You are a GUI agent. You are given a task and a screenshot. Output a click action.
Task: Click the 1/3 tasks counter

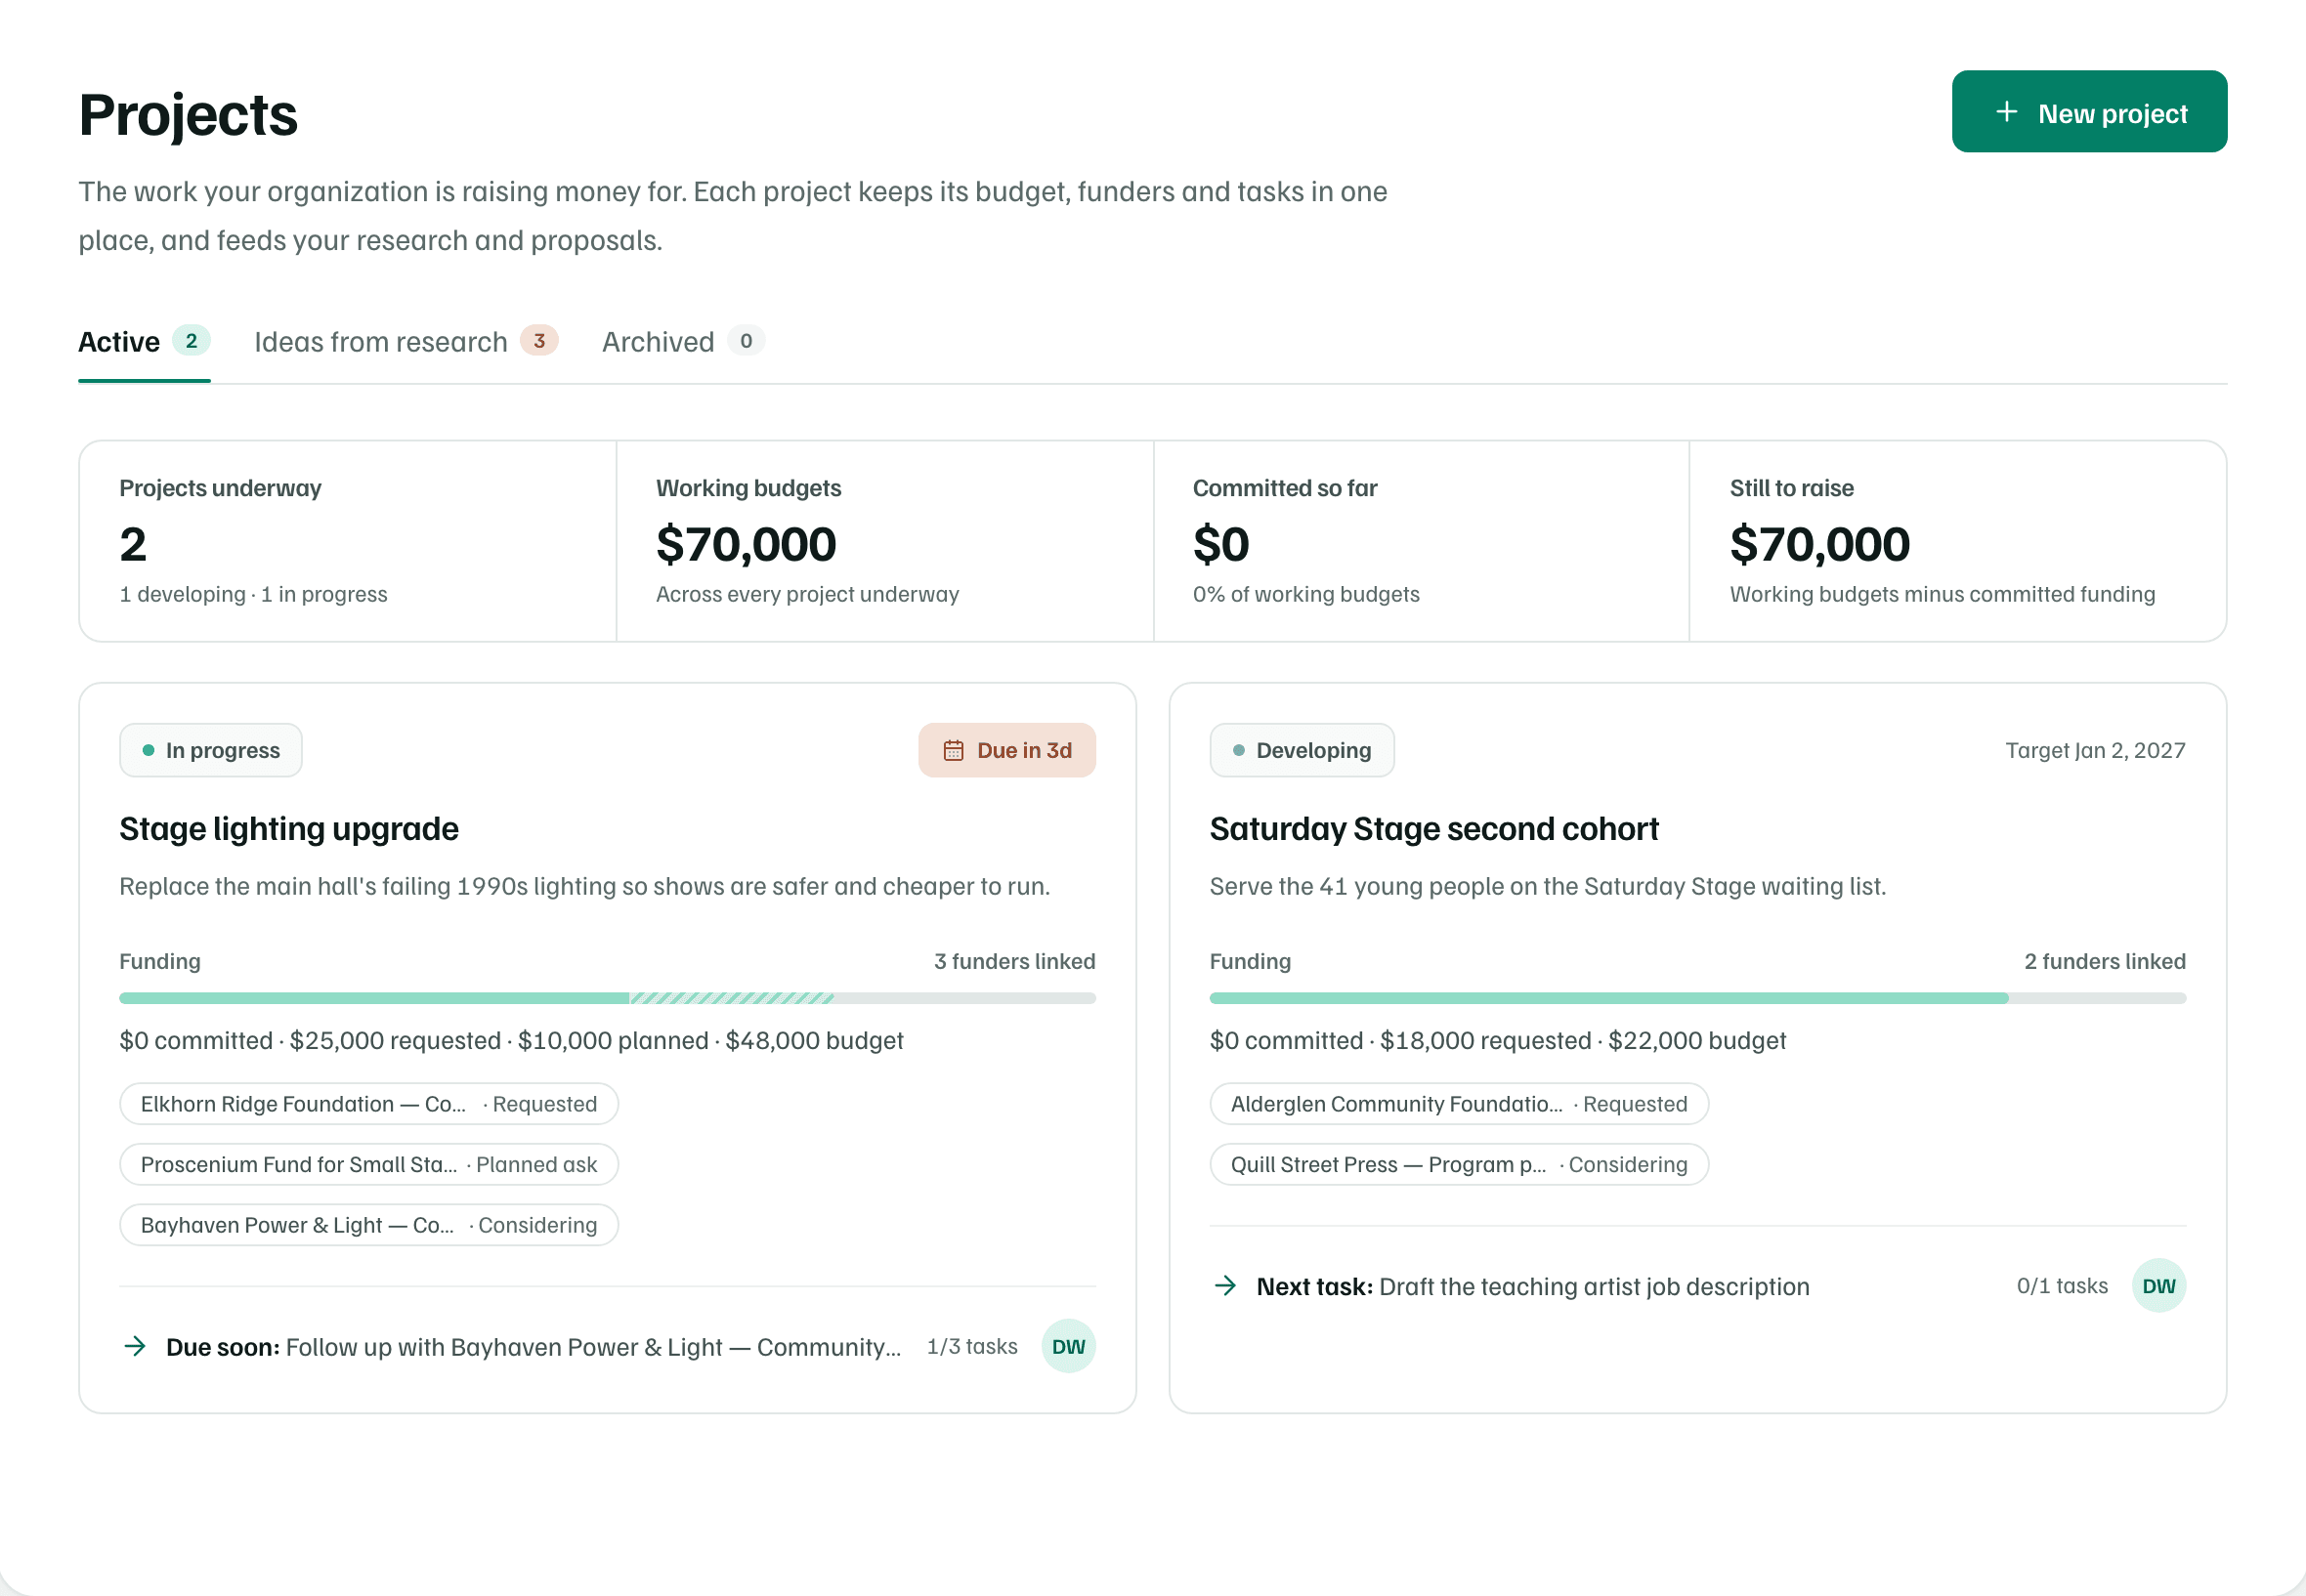click(x=972, y=1346)
